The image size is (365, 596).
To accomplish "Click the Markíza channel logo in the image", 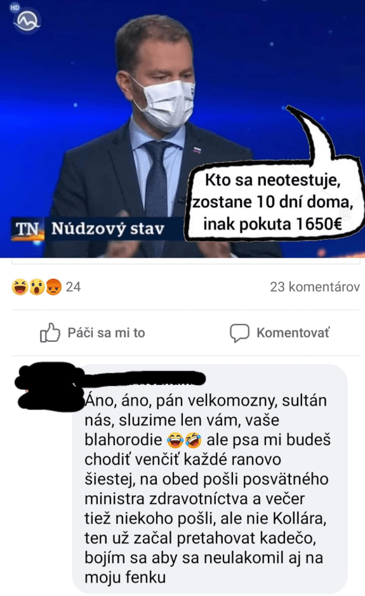I will pos(27,21).
